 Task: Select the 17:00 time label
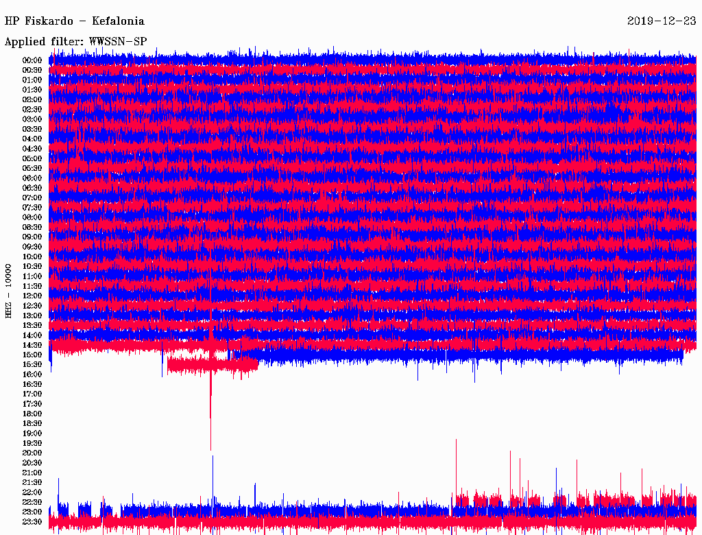32,394
